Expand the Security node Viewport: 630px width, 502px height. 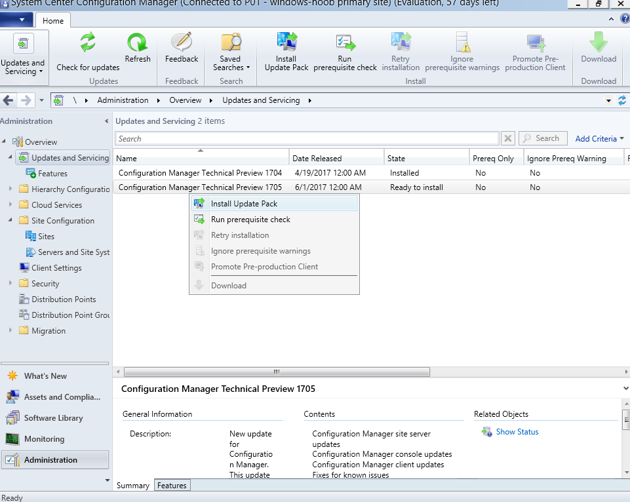10,282
